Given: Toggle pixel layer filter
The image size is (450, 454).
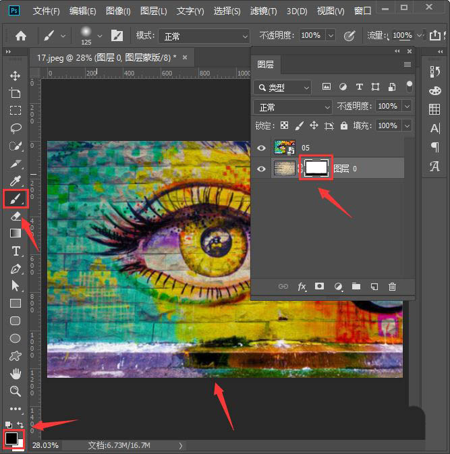Looking at the screenshot, I should (327, 86).
